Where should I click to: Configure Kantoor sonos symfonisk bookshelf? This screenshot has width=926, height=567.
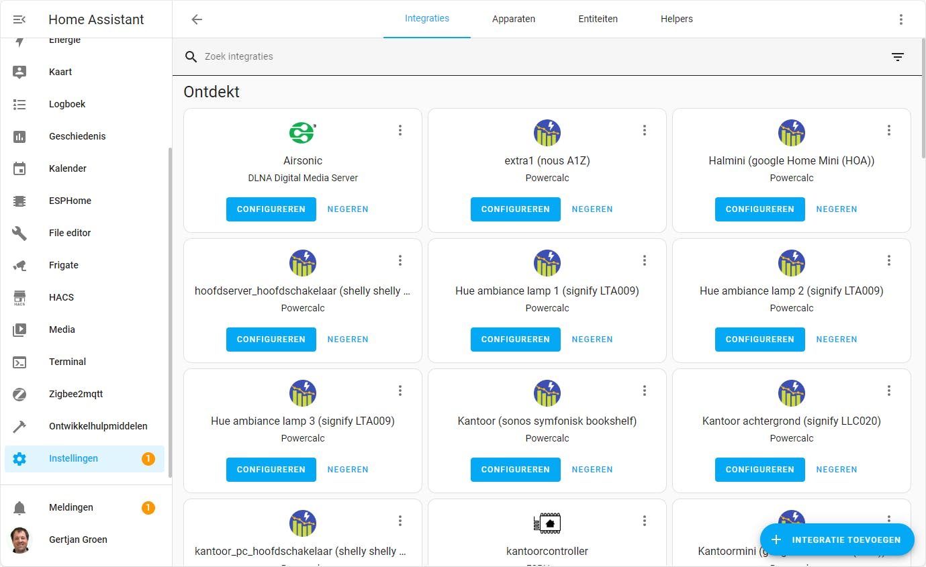point(516,470)
